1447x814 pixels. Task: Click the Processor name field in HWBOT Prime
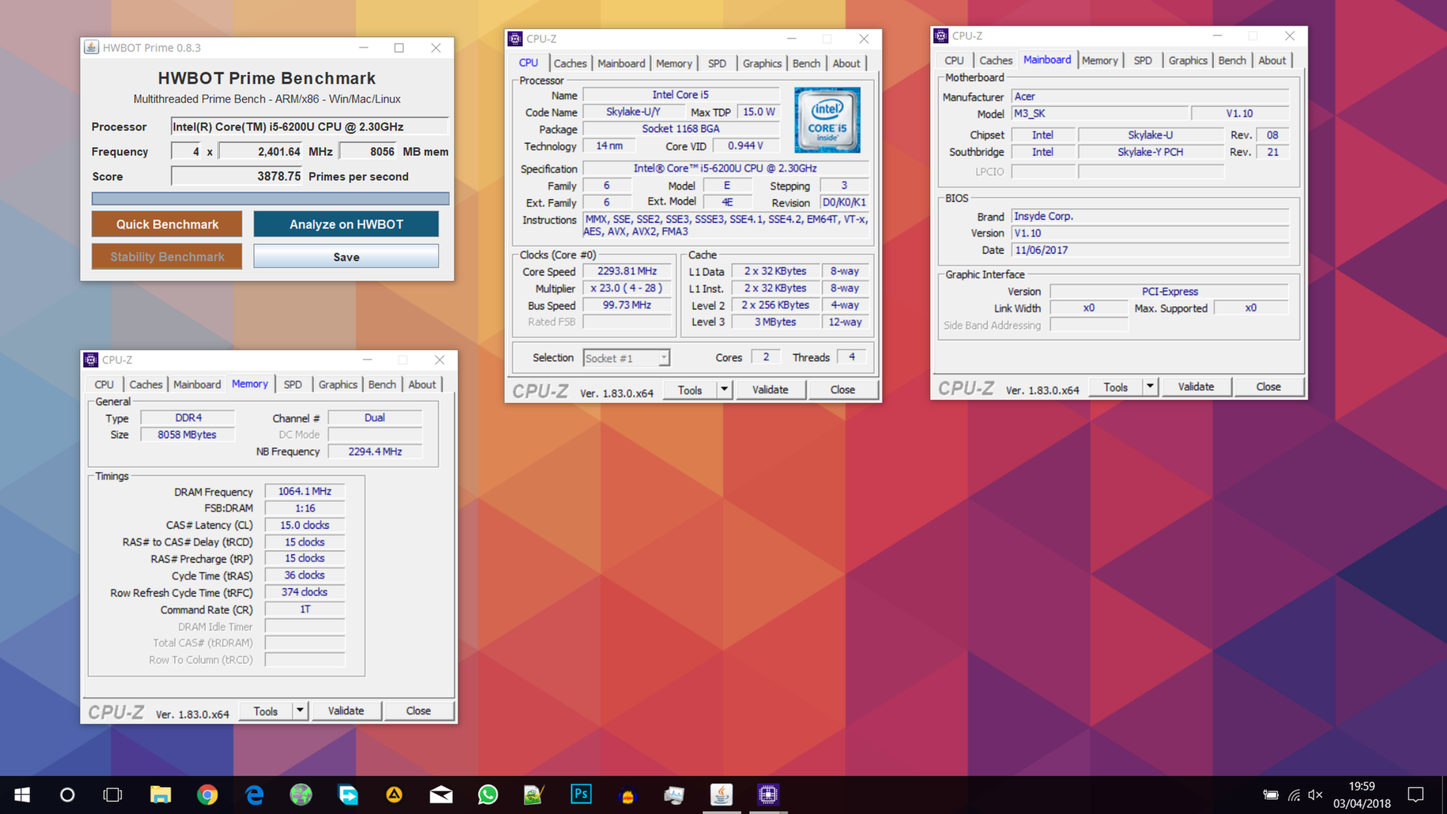(x=310, y=127)
